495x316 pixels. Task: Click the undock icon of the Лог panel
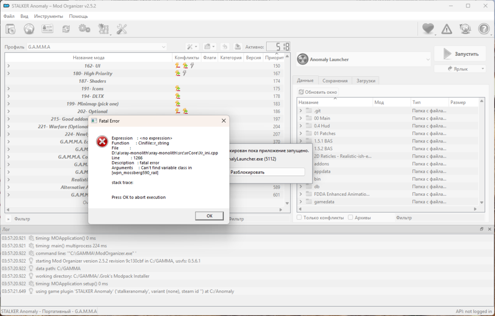pyautogui.click(x=482, y=229)
